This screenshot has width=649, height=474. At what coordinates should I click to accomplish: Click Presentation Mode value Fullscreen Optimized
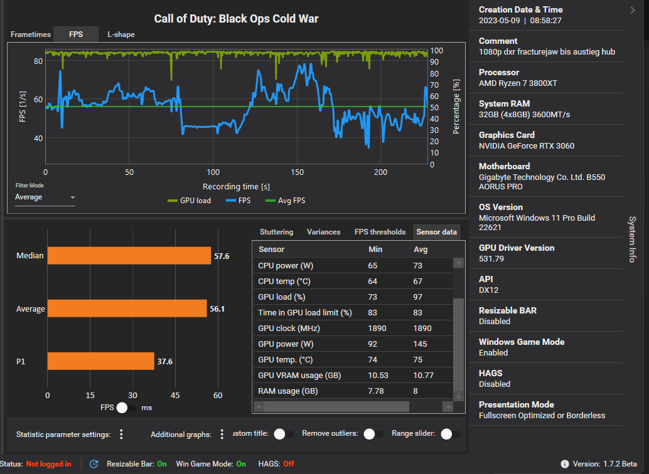point(542,416)
